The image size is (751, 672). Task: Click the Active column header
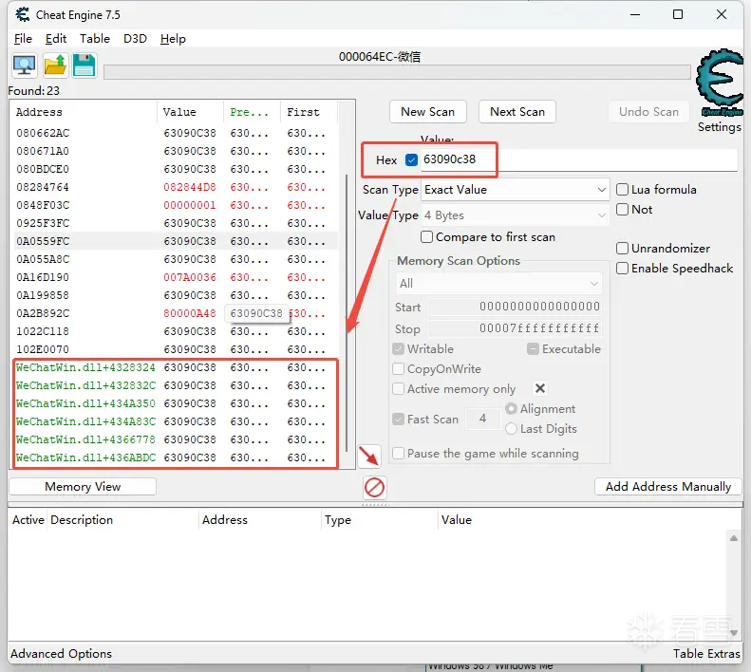(28, 520)
